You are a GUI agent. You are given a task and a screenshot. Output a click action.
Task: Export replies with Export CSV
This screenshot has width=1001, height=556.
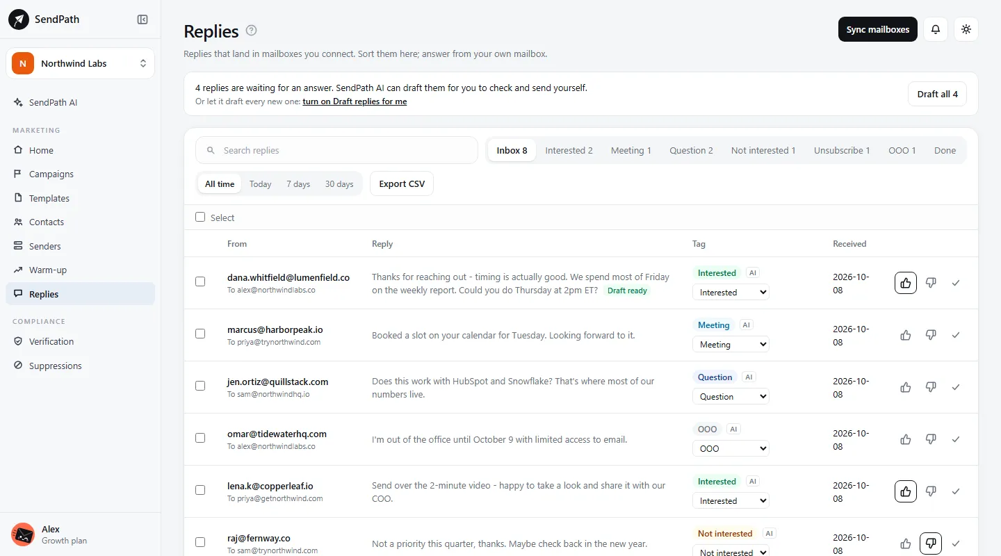[x=402, y=183]
